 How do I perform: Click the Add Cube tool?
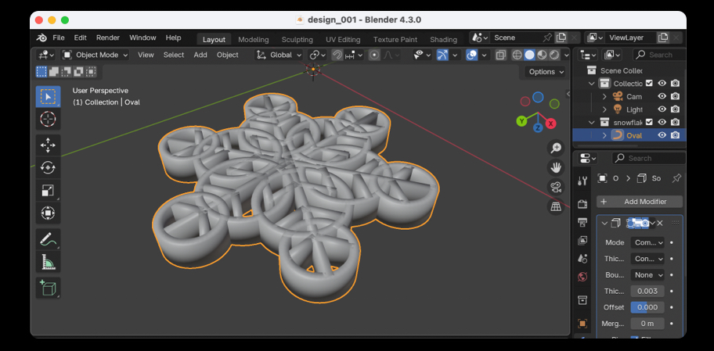coord(48,288)
